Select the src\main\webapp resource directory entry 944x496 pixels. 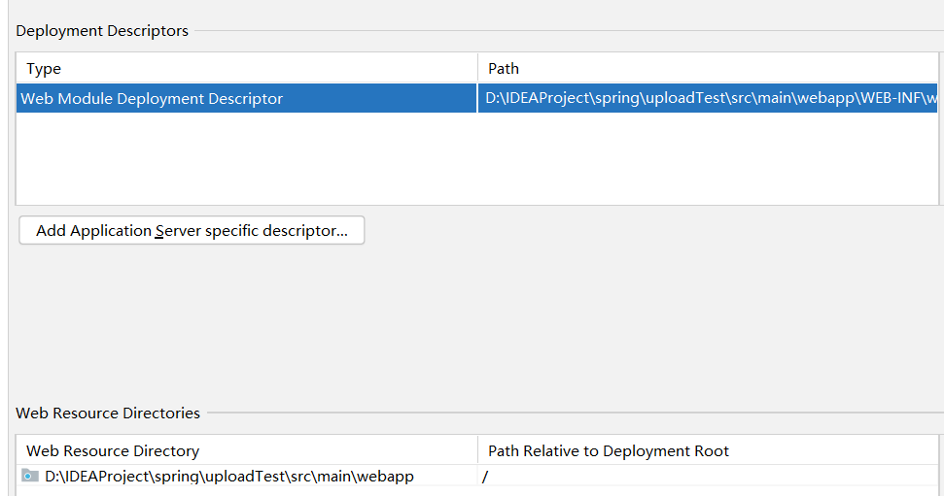229,477
